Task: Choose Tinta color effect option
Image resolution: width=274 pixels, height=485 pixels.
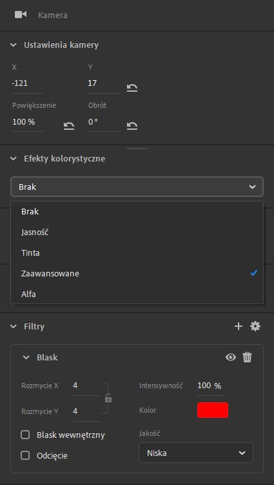Action: pos(137,253)
